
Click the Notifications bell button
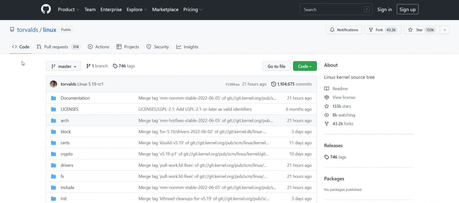pos(344,30)
